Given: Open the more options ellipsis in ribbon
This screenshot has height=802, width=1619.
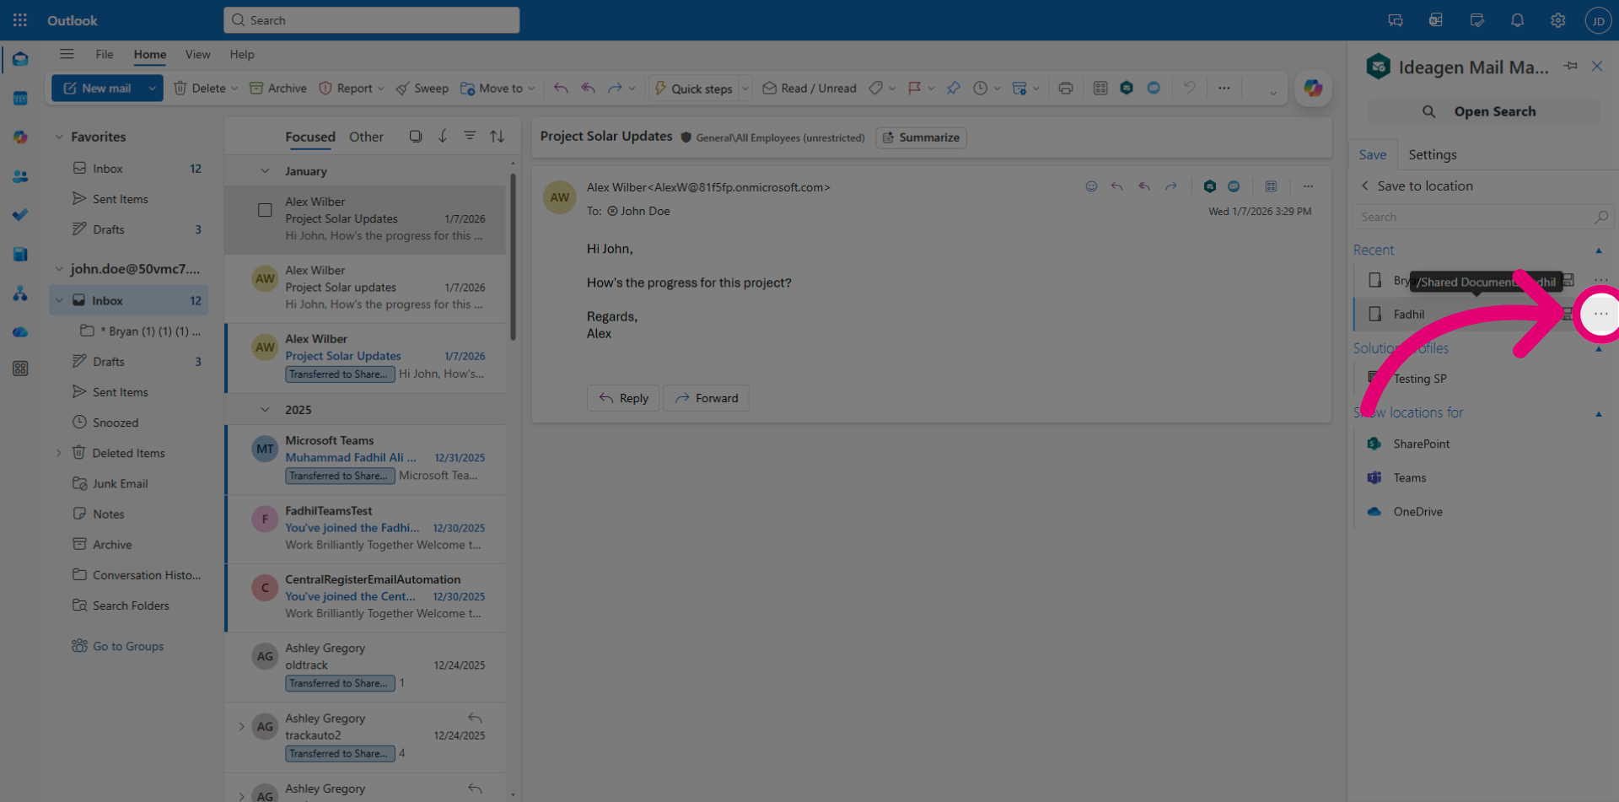Looking at the screenshot, I should (1224, 88).
